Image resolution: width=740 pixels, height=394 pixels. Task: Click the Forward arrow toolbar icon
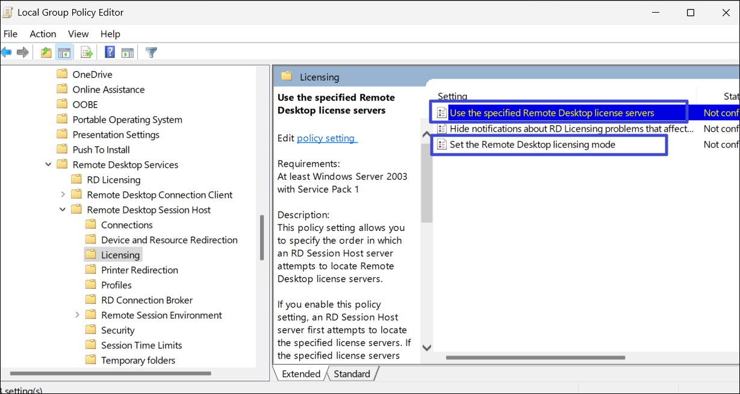tap(23, 52)
